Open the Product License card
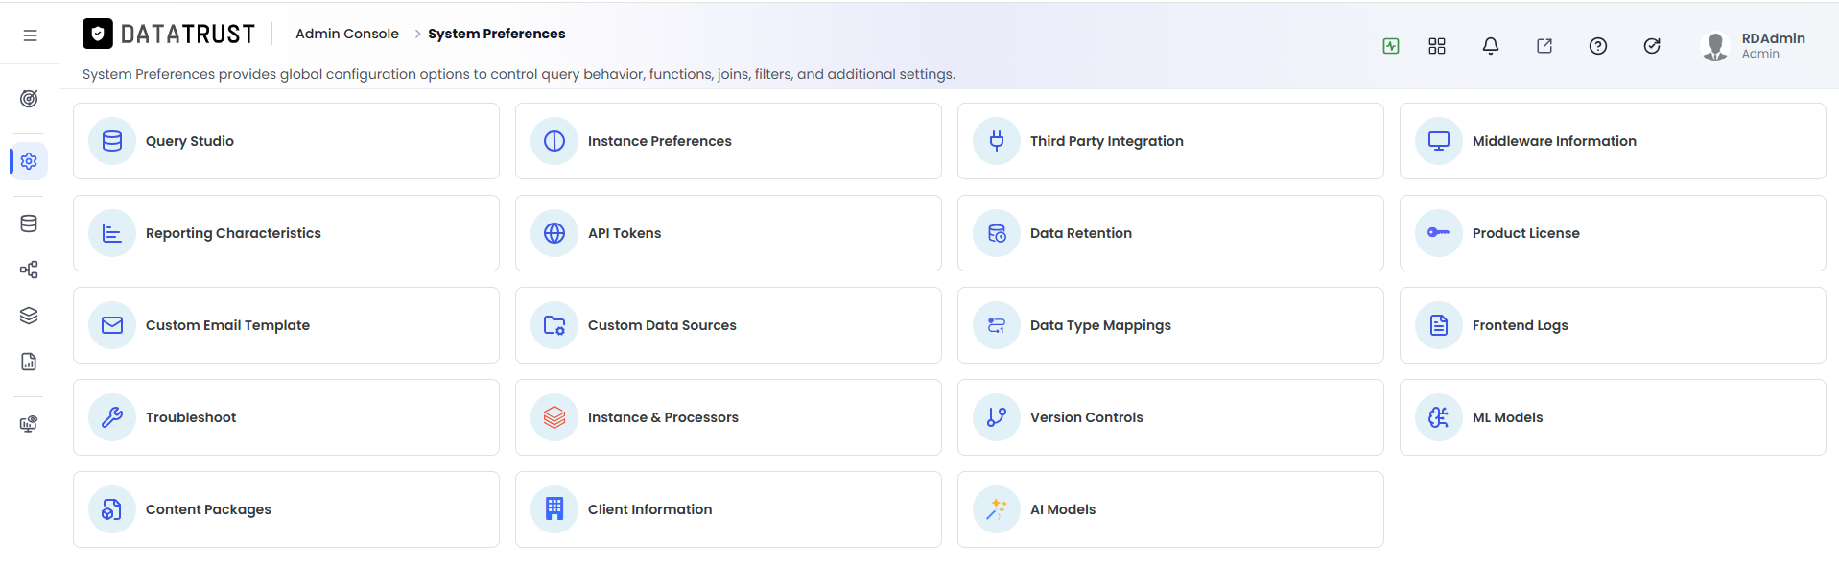1839x566 pixels. pyautogui.click(x=1613, y=233)
